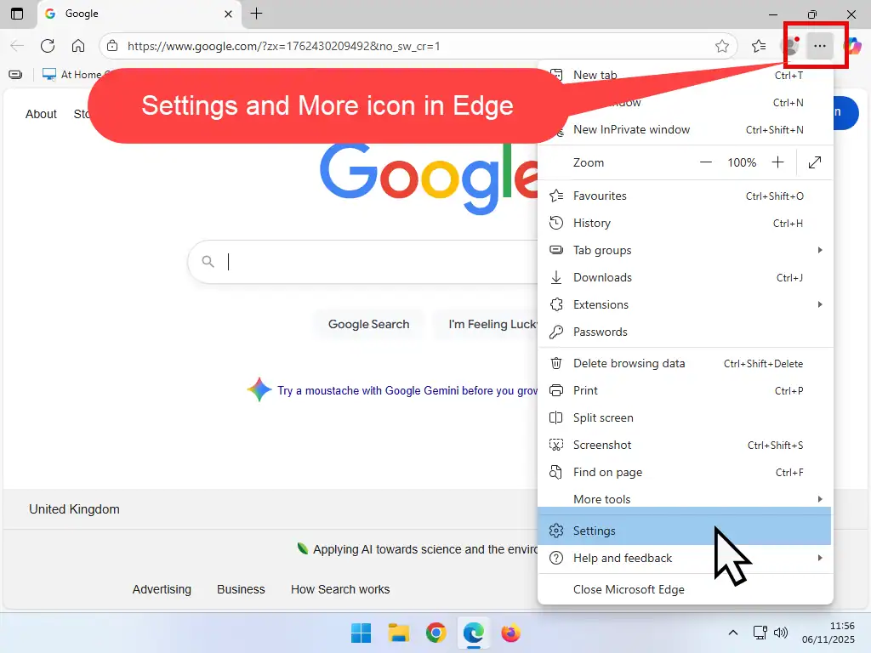Open Copilot from the toolbar corner icon
Image resolution: width=871 pixels, height=653 pixels.
click(855, 46)
